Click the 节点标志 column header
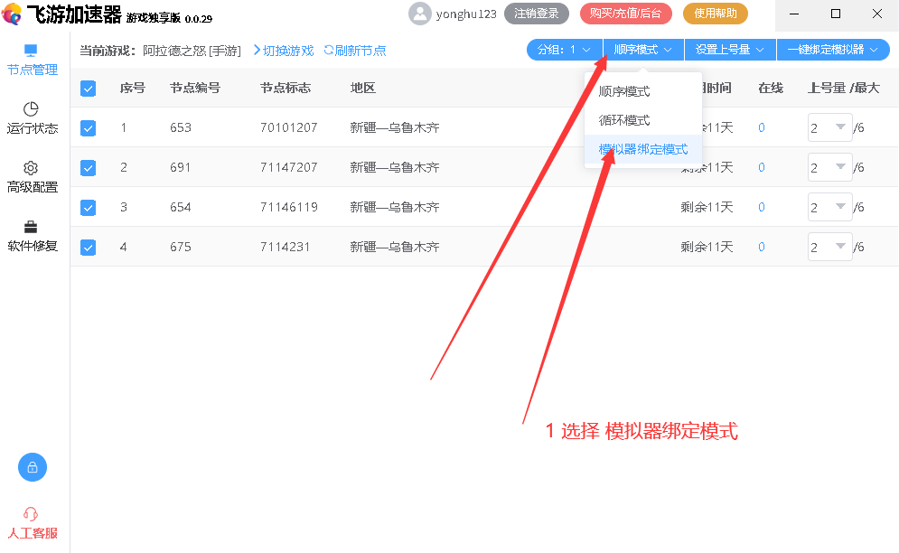The height and width of the screenshot is (553, 899). [286, 88]
